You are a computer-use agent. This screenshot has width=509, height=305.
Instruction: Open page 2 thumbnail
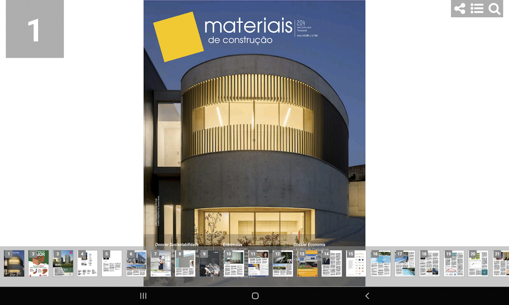coord(39,263)
